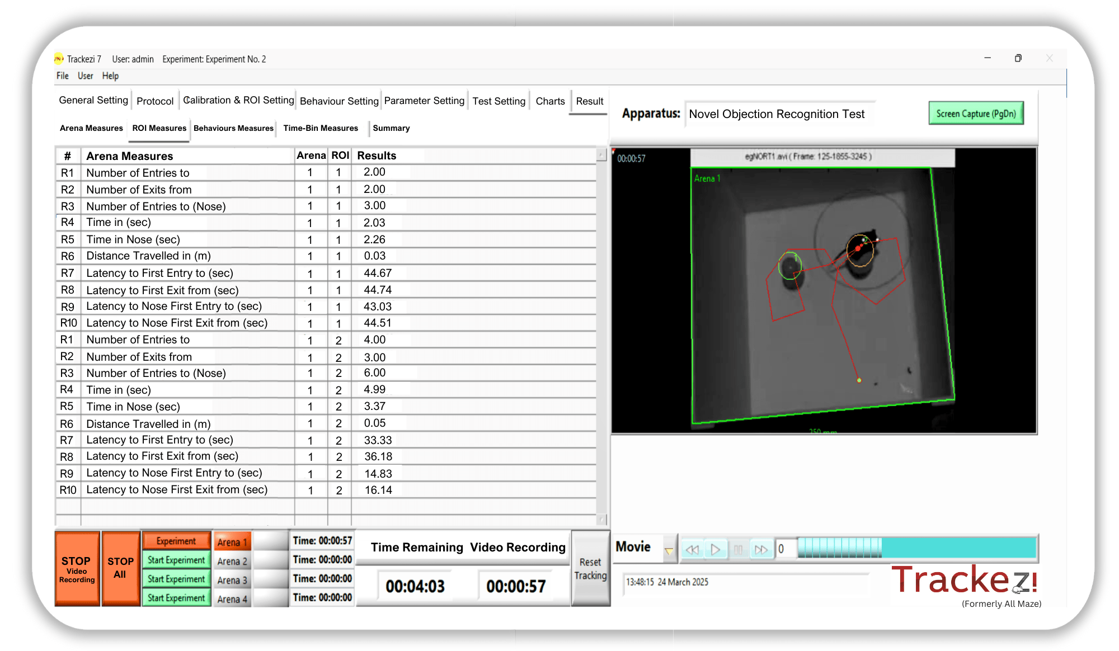The width and height of the screenshot is (1119, 651).
Task: Pause the movie playback
Action: [738, 549]
